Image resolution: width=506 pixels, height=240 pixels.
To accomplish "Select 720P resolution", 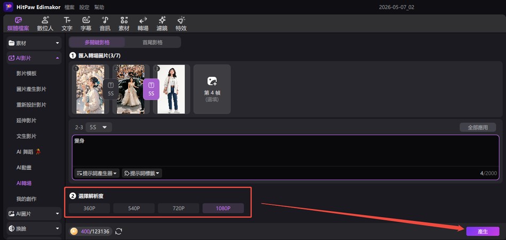I will (178, 209).
